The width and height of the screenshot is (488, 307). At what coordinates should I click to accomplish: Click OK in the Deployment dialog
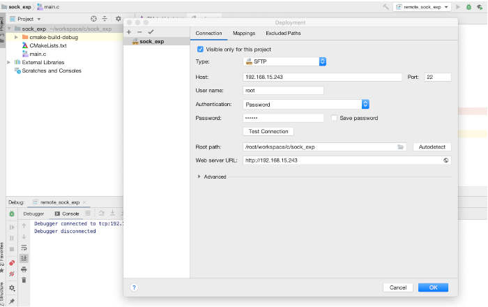pos(433,287)
